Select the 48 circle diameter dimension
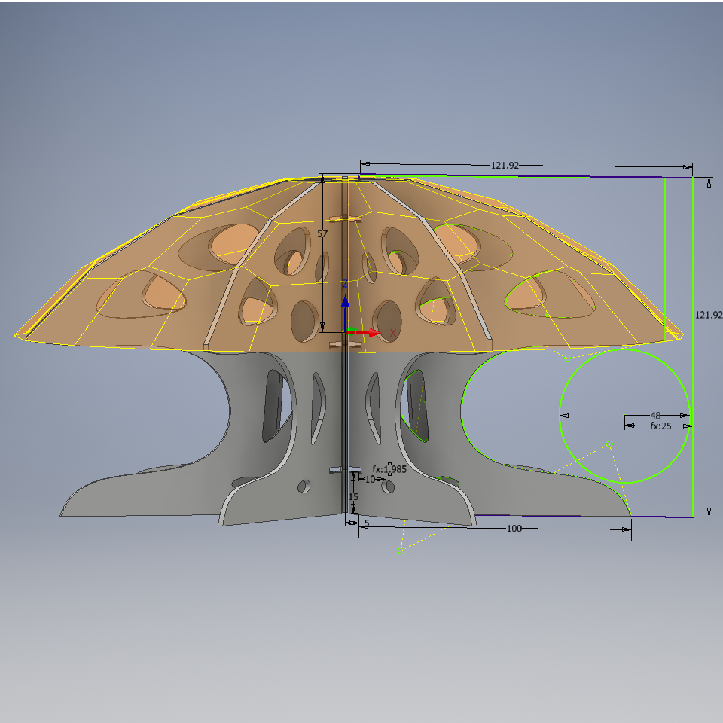Screen dimensions: 723x723 pyautogui.click(x=655, y=415)
